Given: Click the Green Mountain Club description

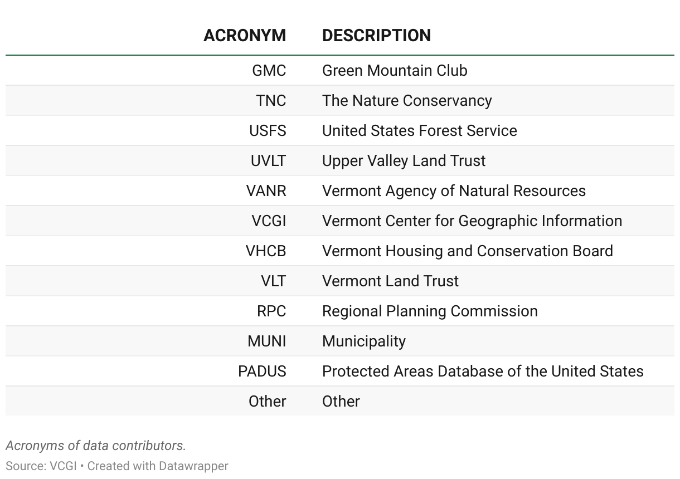Looking at the screenshot, I should click(395, 71).
